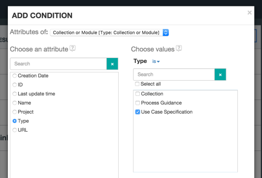Click the values search field
This screenshot has height=178, width=262.
[174, 74]
